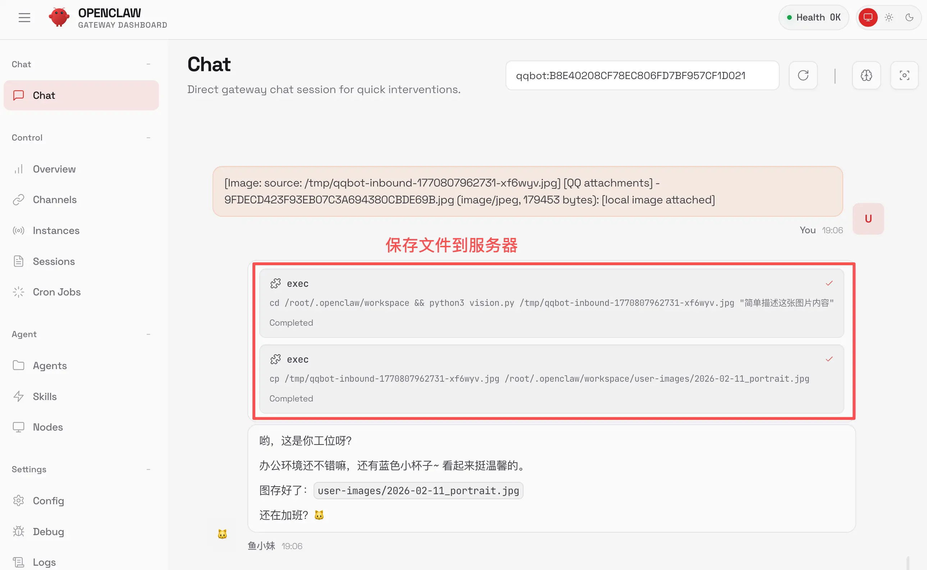Screen dimensions: 927x570
Task: Click the hamburger menu icon
Action: (x=24, y=17)
